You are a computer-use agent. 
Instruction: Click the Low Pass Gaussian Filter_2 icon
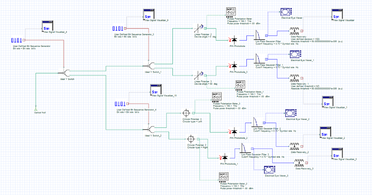tap(257, 122)
